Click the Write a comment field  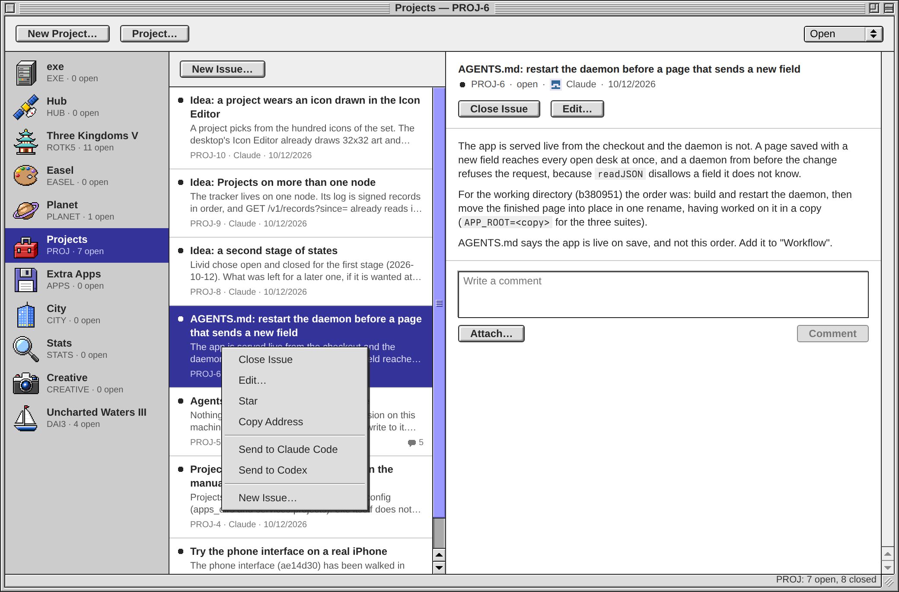click(x=663, y=295)
